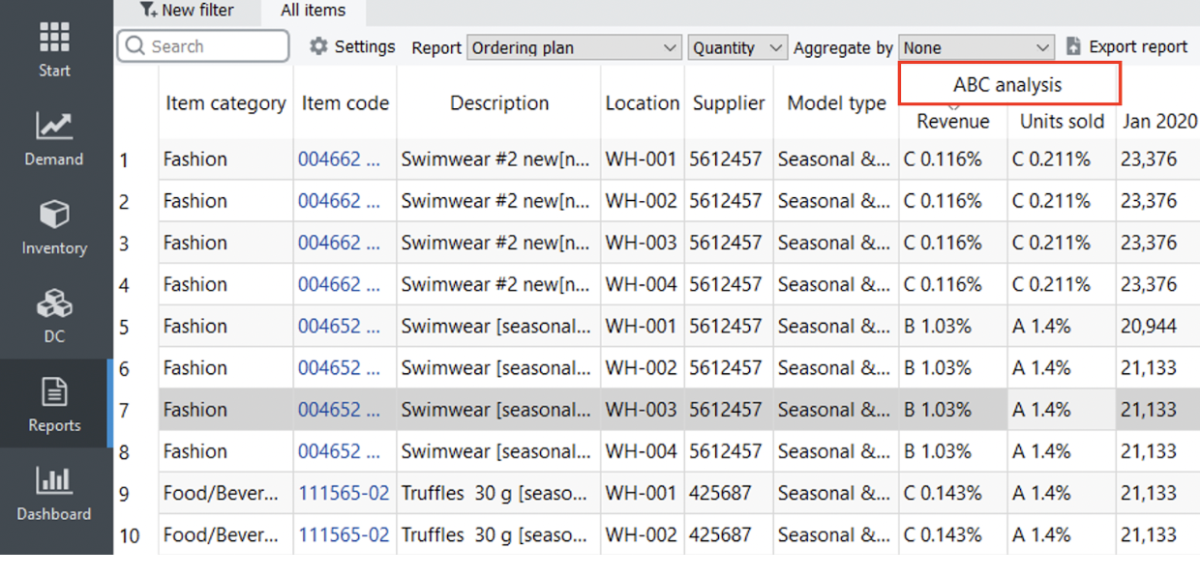Open the Quantity dropdown
The image size is (1200, 576).
click(x=737, y=47)
